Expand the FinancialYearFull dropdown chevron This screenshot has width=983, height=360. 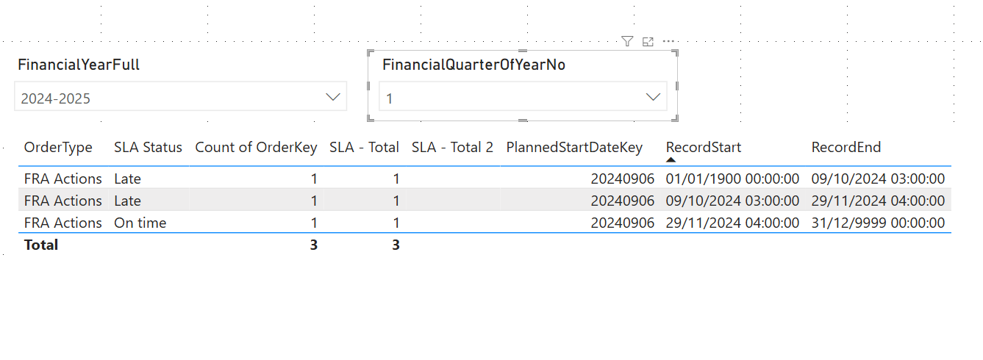pyautogui.click(x=333, y=97)
